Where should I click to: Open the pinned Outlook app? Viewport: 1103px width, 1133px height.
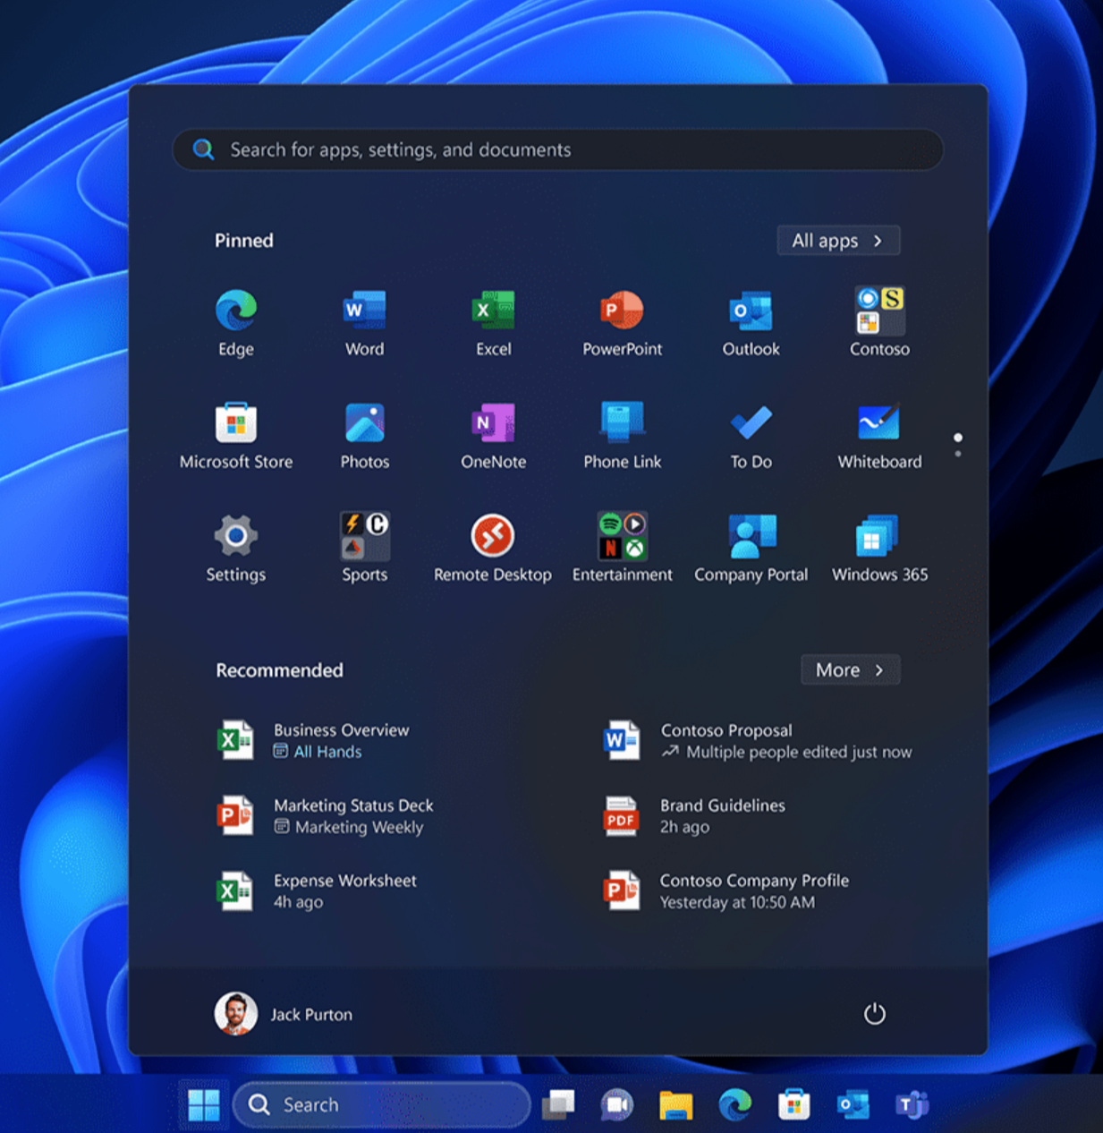pos(751,323)
